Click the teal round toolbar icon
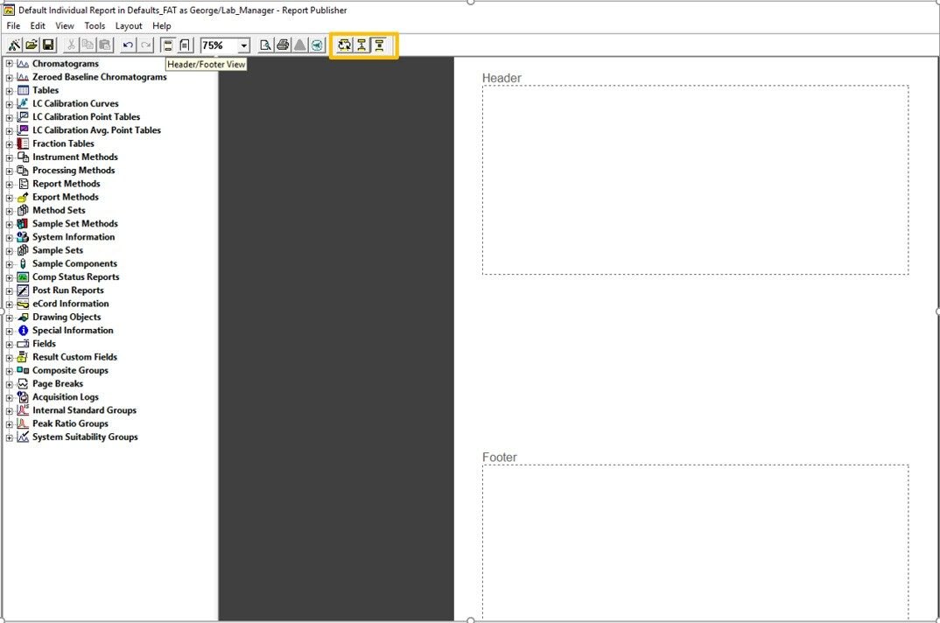The width and height of the screenshot is (940, 623). (317, 45)
